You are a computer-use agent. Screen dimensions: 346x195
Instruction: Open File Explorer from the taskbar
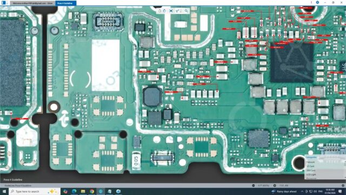83,191
